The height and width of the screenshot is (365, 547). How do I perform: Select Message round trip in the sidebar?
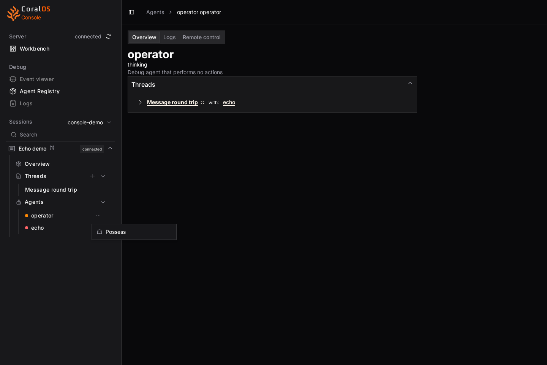click(x=51, y=190)
